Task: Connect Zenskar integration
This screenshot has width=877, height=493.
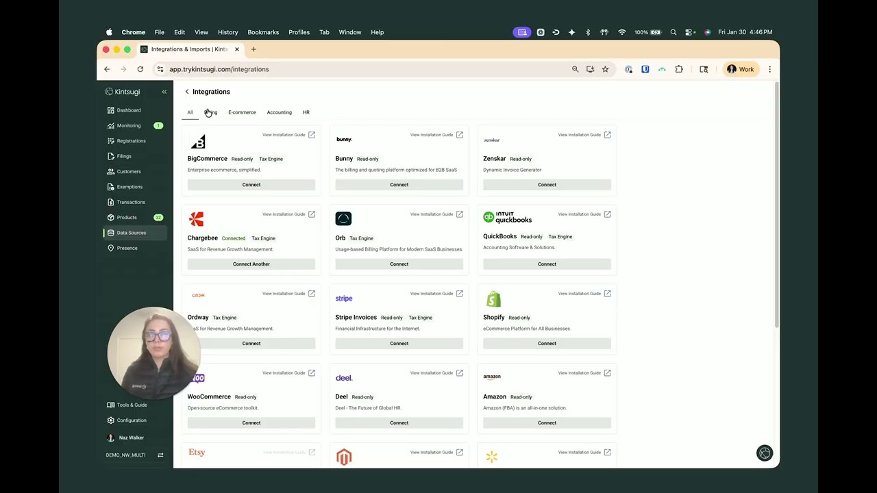Action: point(547,185)
